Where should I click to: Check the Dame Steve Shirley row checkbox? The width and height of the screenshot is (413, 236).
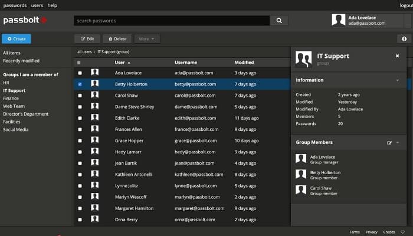80,107
